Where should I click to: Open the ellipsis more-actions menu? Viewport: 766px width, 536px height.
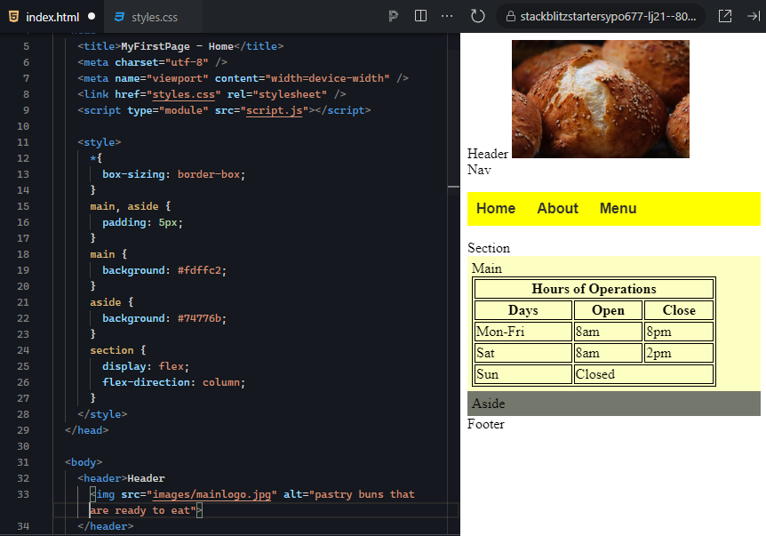click(446, 15)
